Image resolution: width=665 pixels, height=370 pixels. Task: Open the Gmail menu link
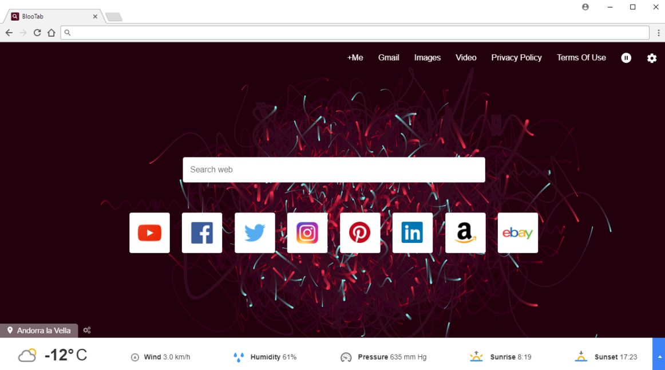(389, 57)
